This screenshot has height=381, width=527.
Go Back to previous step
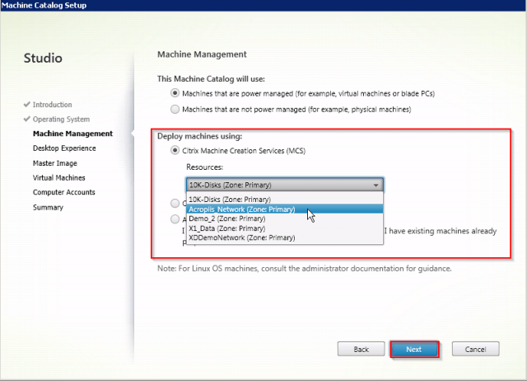coord(361,350)
